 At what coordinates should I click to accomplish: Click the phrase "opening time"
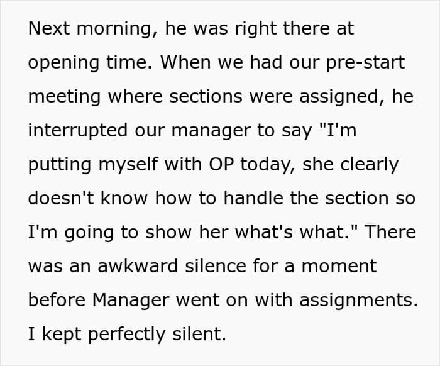(90, 63)
